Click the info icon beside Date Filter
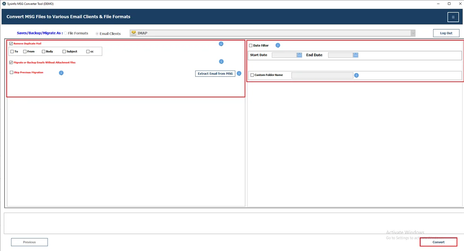The width and height of the screenshot is (464, 251). (278, 45)
